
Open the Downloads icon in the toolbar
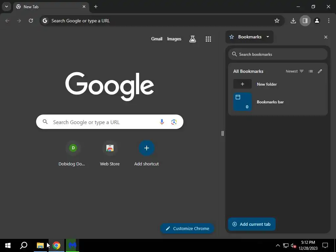(293, 21)
